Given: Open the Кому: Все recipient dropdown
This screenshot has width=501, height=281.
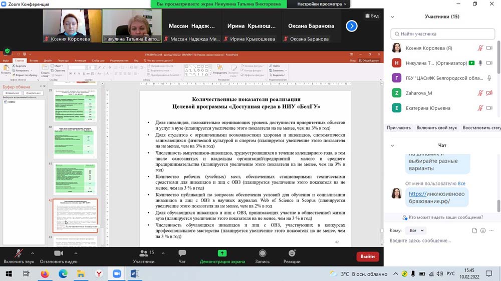Looking at the screenshot, I should 416,230.
